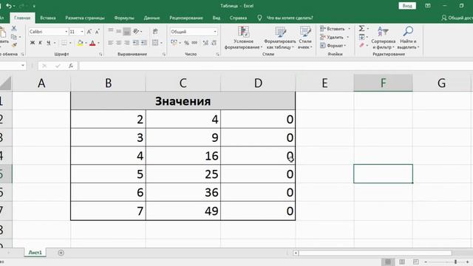473x266 pixels.
Task: Click the Общий доступ share button
Action: [457, 18]
